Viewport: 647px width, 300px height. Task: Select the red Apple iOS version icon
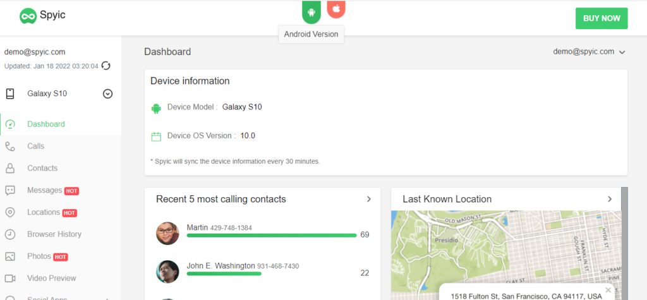(x=336, y=9)
